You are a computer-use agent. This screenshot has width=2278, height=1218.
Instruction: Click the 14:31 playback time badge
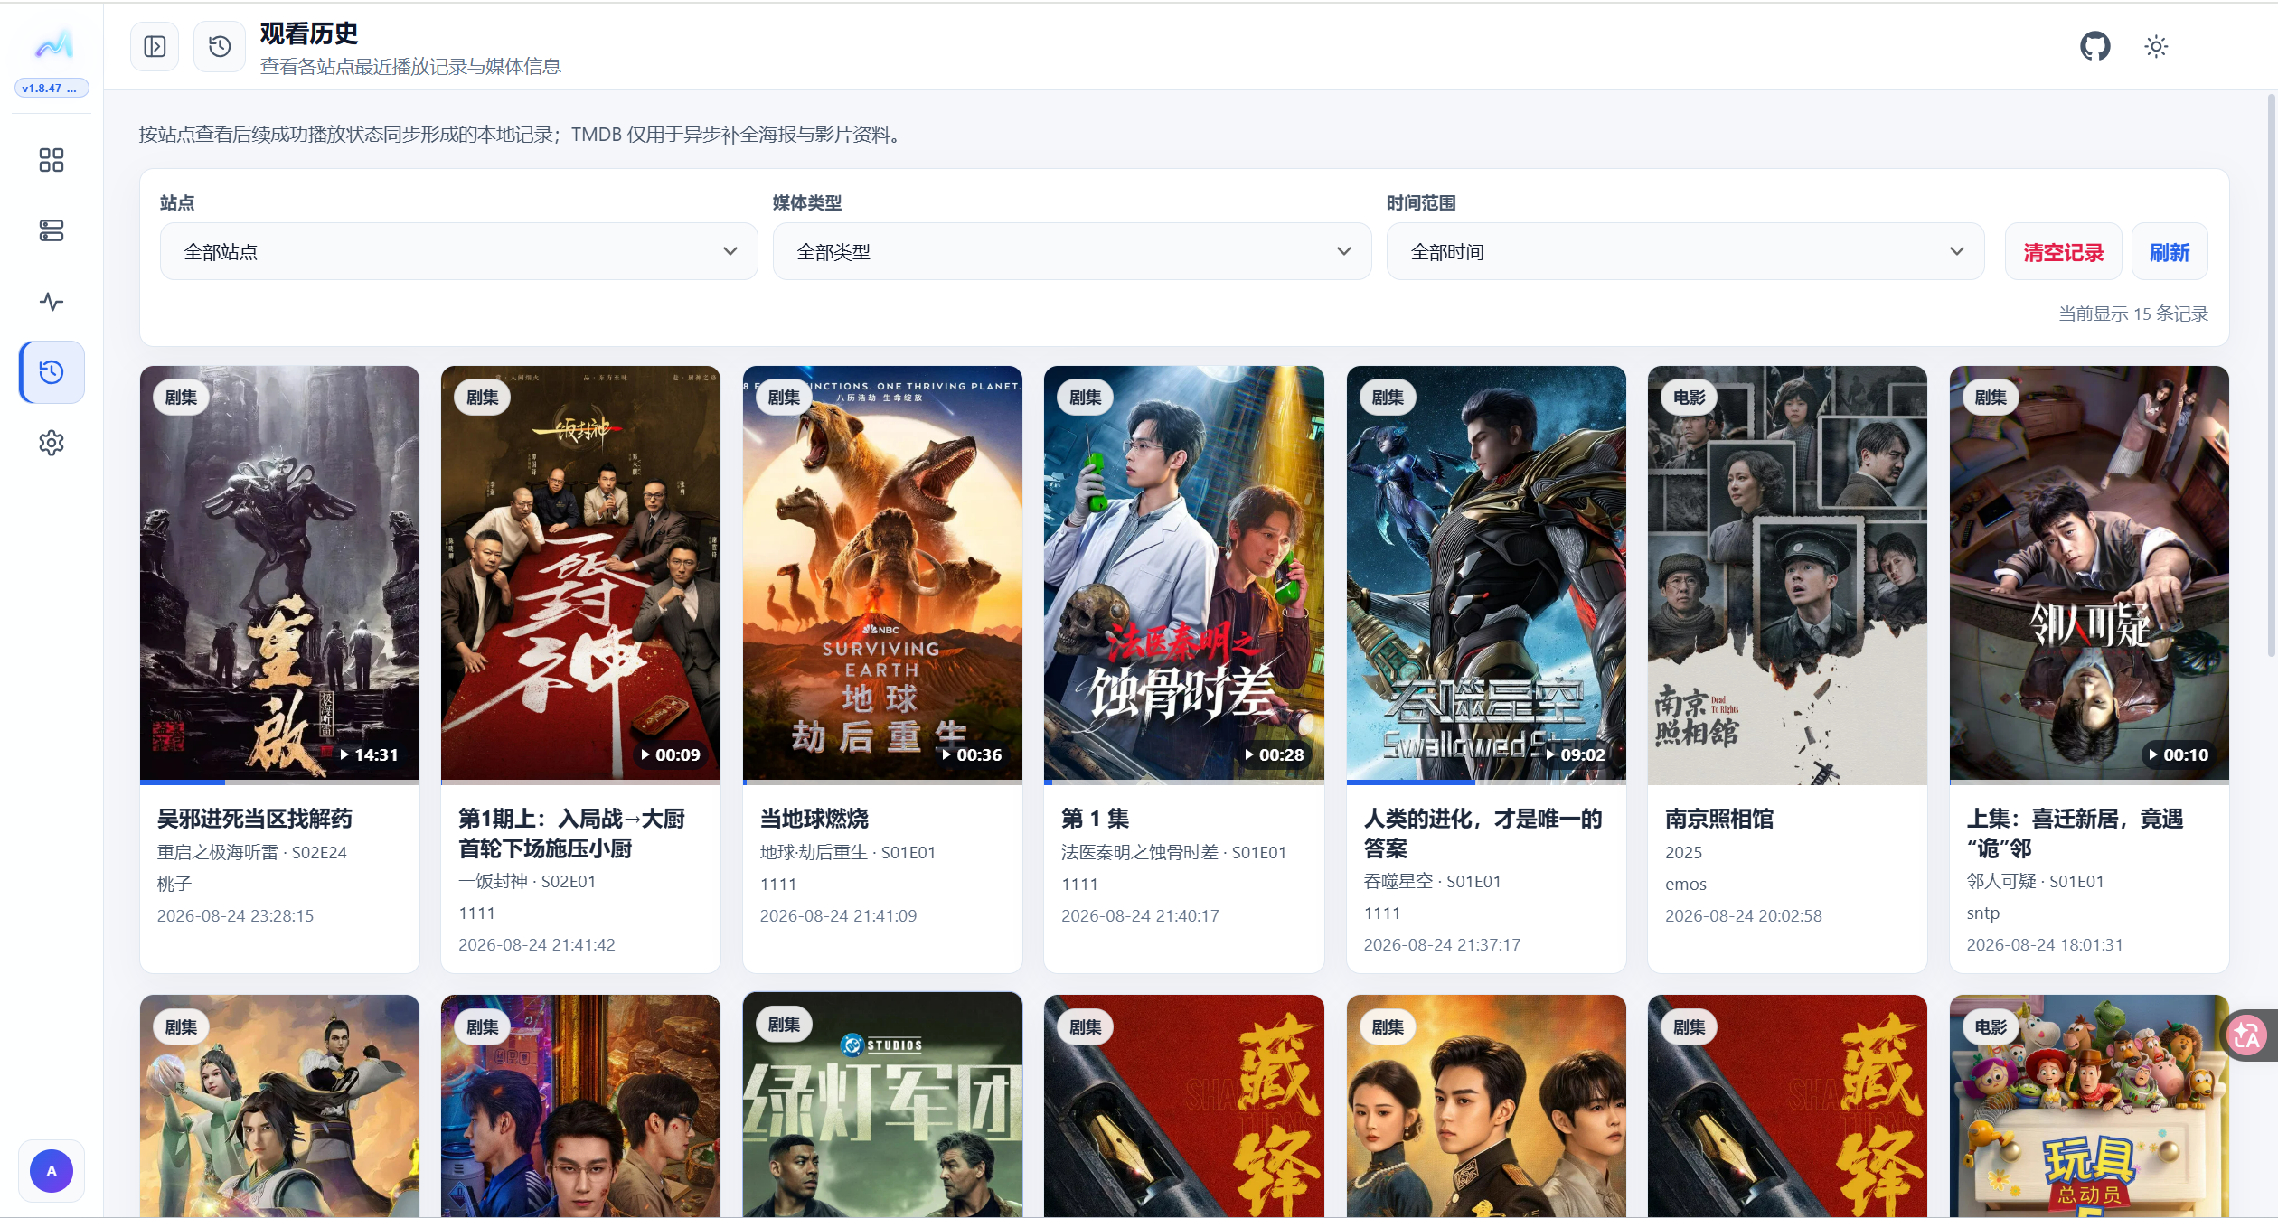pyautogui.click(x=369, y=754)
